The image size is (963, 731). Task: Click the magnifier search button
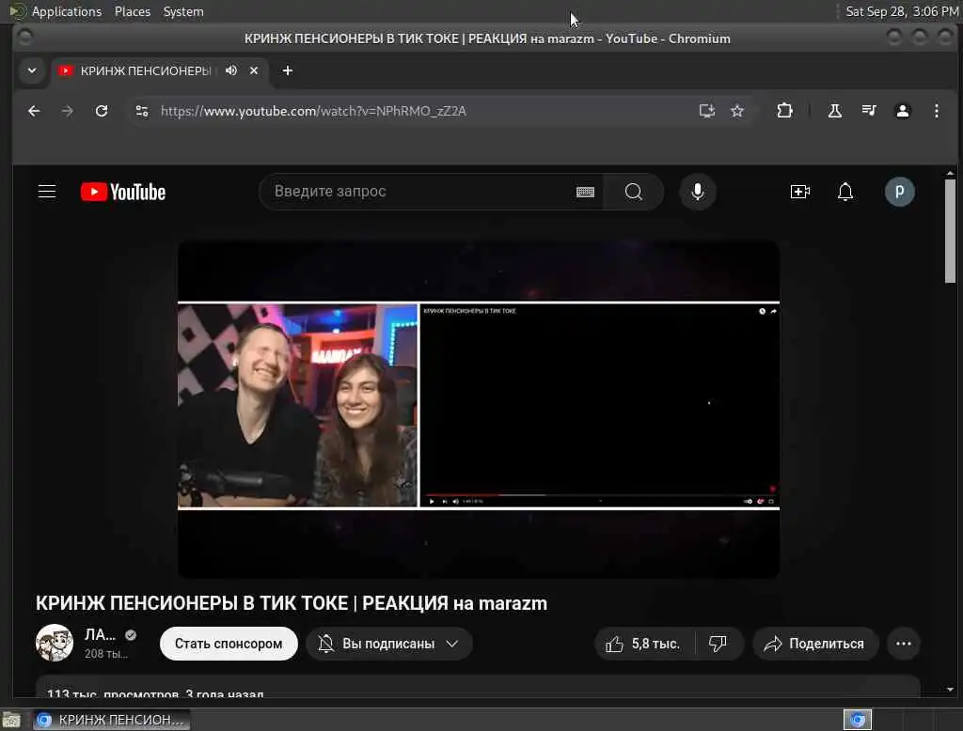(633, 192)
